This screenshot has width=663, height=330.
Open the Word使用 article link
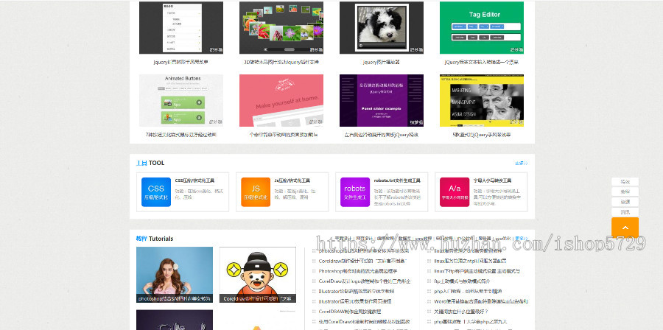click(481, 301)
